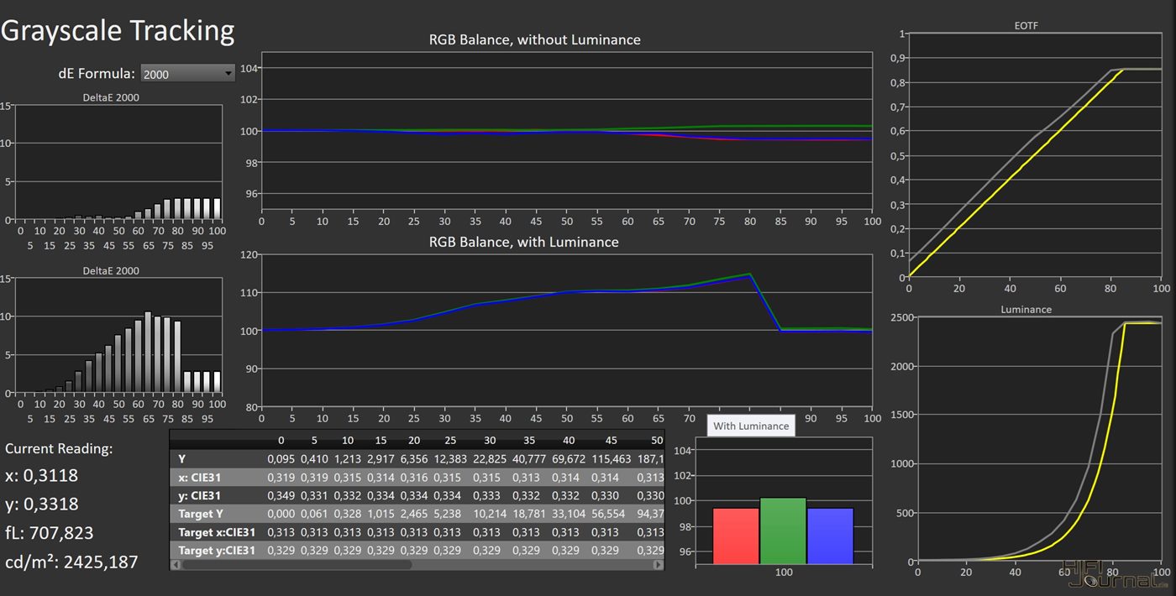Click the tallest bar in lower DeltaE chart
This screenshot has height=596, width=1176.
148,353
